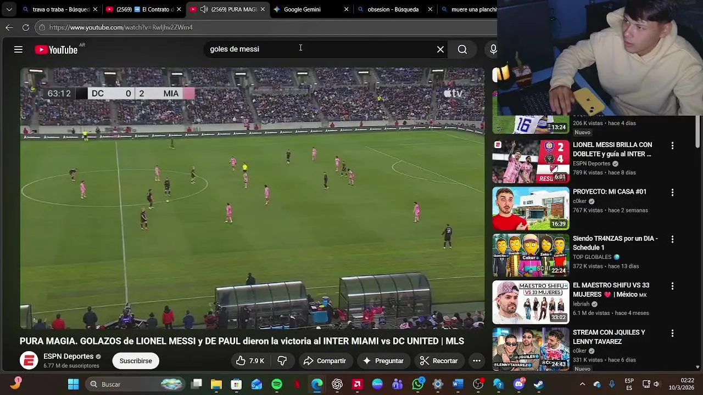Close the 'trava o traba' tab
The image size is (703, 395).
click(x=95, y=9)
